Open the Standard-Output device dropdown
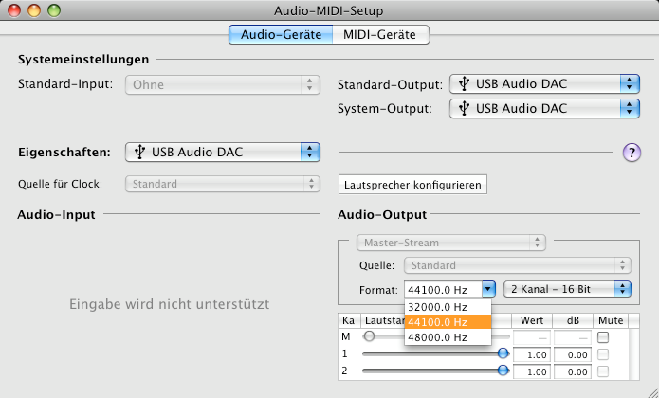Image resolution: width=659 pixels, height=398 pixels. tap(544, 84)
